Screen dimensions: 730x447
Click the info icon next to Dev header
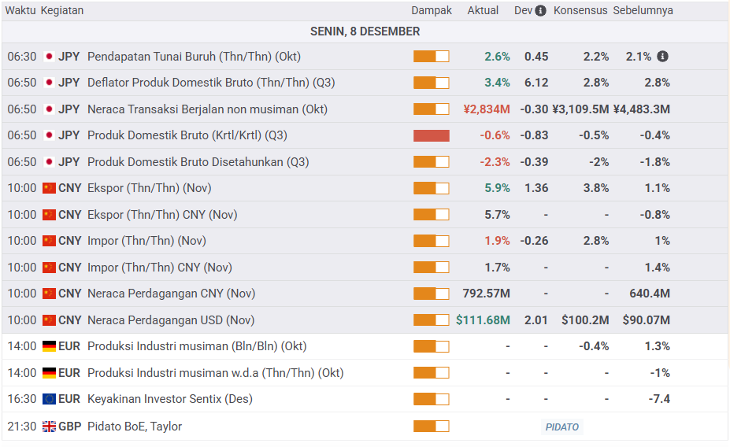tap(540, 11)
